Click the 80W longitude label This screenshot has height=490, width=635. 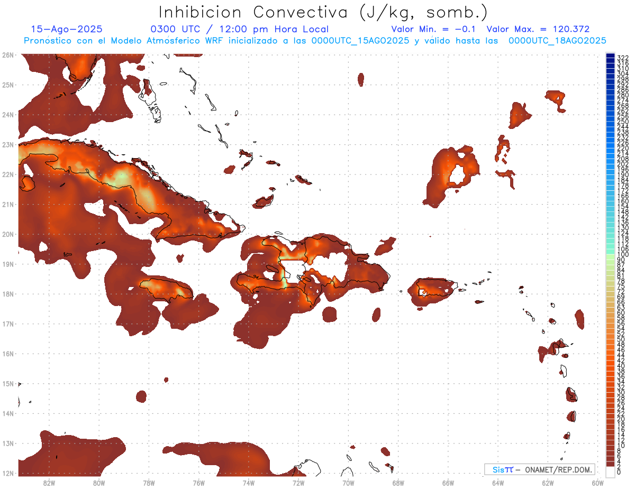[x=99, y=483]
